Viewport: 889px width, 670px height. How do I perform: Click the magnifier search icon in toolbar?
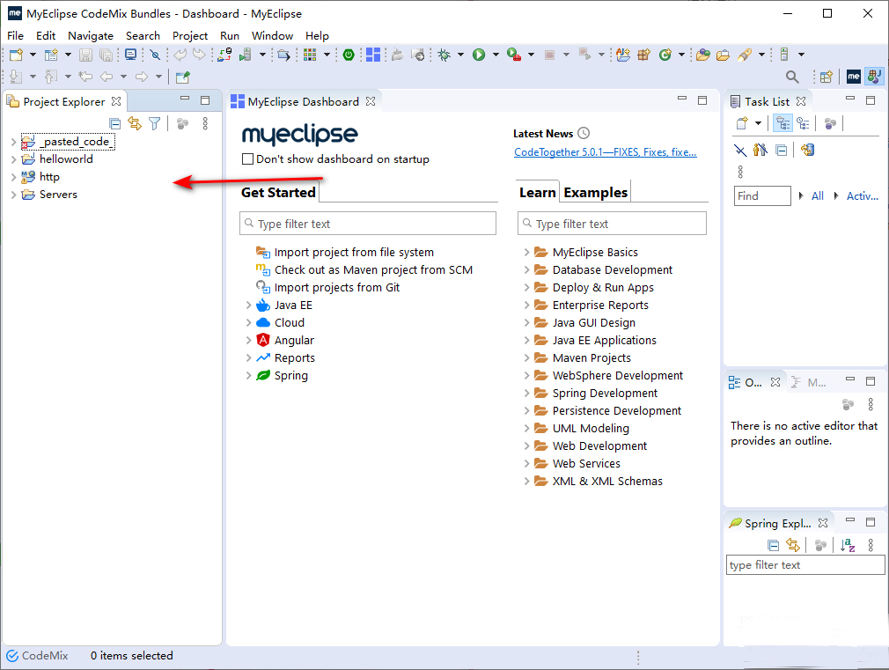point(792,77)
